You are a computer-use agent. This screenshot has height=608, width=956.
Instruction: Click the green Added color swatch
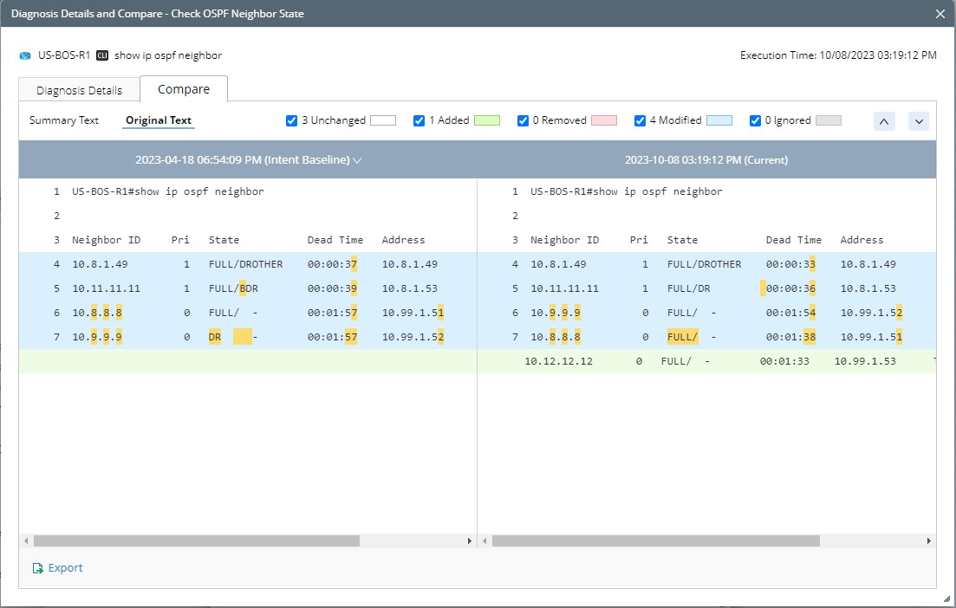pos(487,121)
